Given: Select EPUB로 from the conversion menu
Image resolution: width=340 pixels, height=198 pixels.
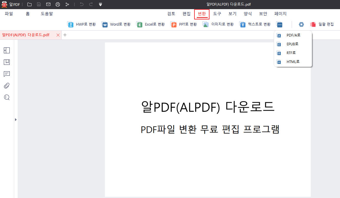Looking at the screenshot, I should pos(293,44).
